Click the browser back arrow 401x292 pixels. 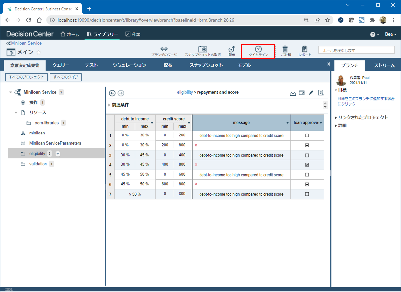click(8, 20)
